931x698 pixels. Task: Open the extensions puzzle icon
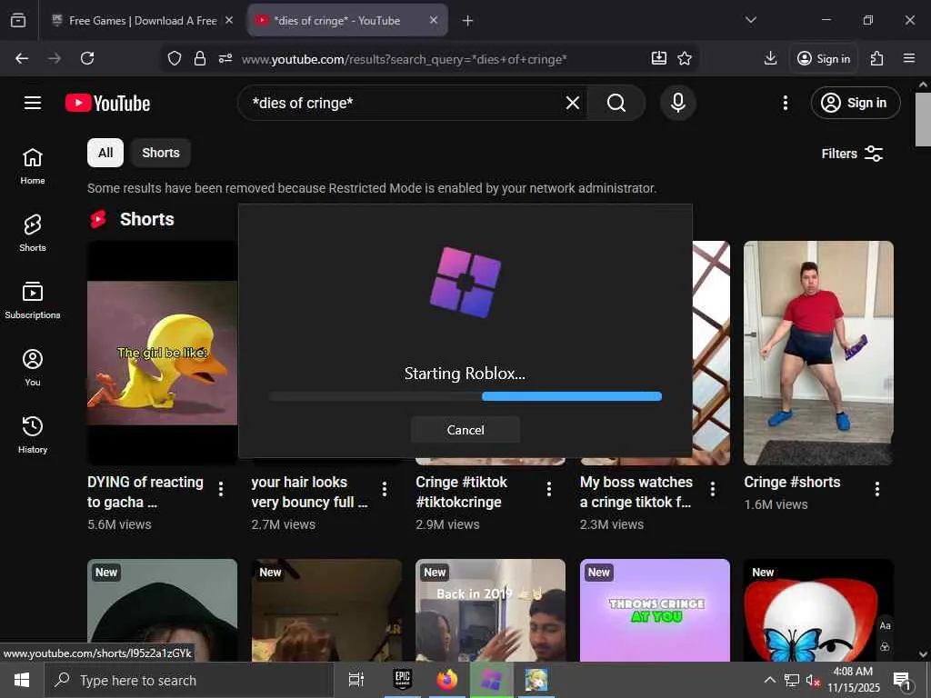[x=877, y=58]
